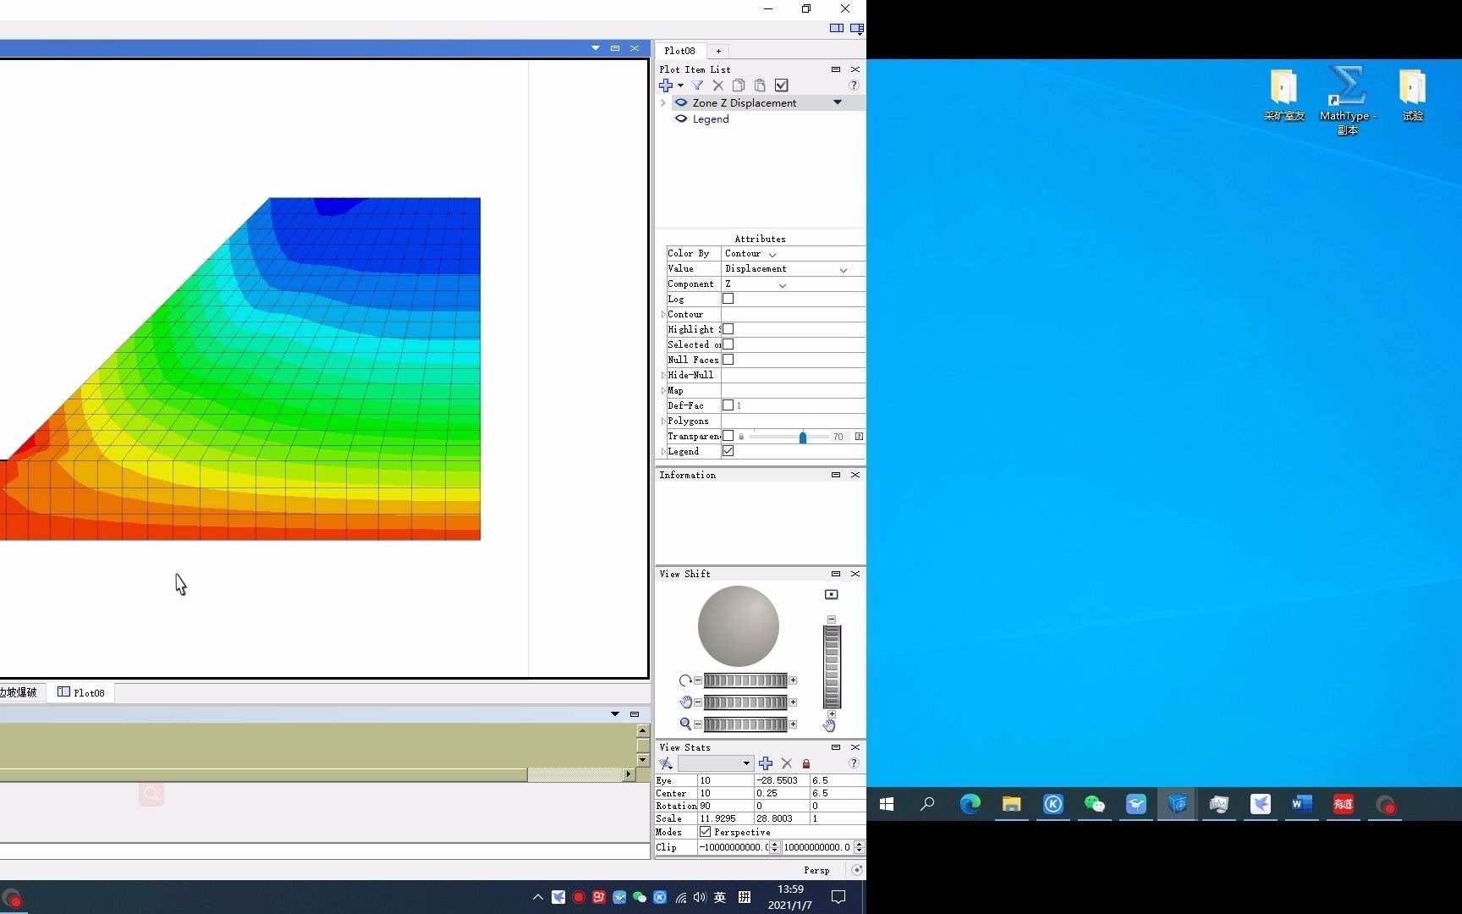Click the paste clipboard icon in Plot Item List
The height and width of the screenshot is (914, 1462).
click(x=760, y=85)
